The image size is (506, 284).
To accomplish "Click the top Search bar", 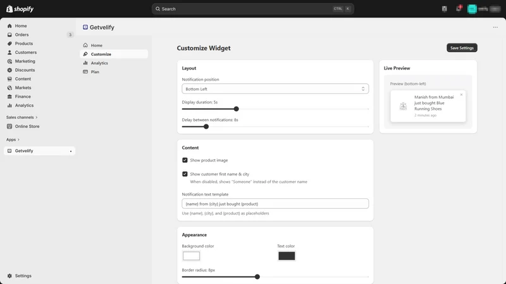I will click(252, 9).
